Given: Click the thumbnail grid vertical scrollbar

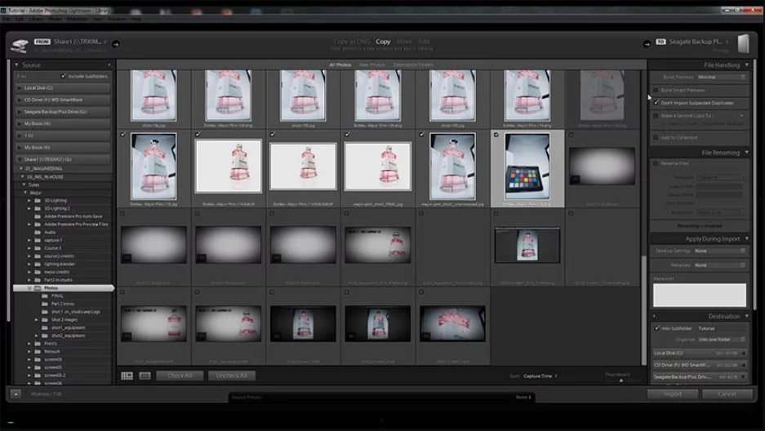Looking at the screenshot, I should (x=643, y=309).
